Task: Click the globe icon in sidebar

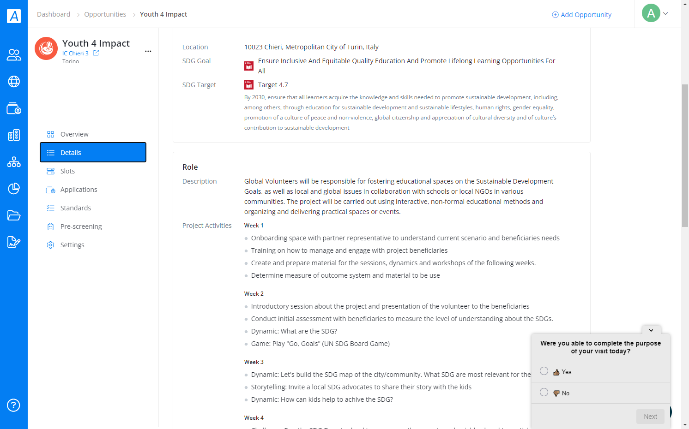Action: click(x=14, y=82)
